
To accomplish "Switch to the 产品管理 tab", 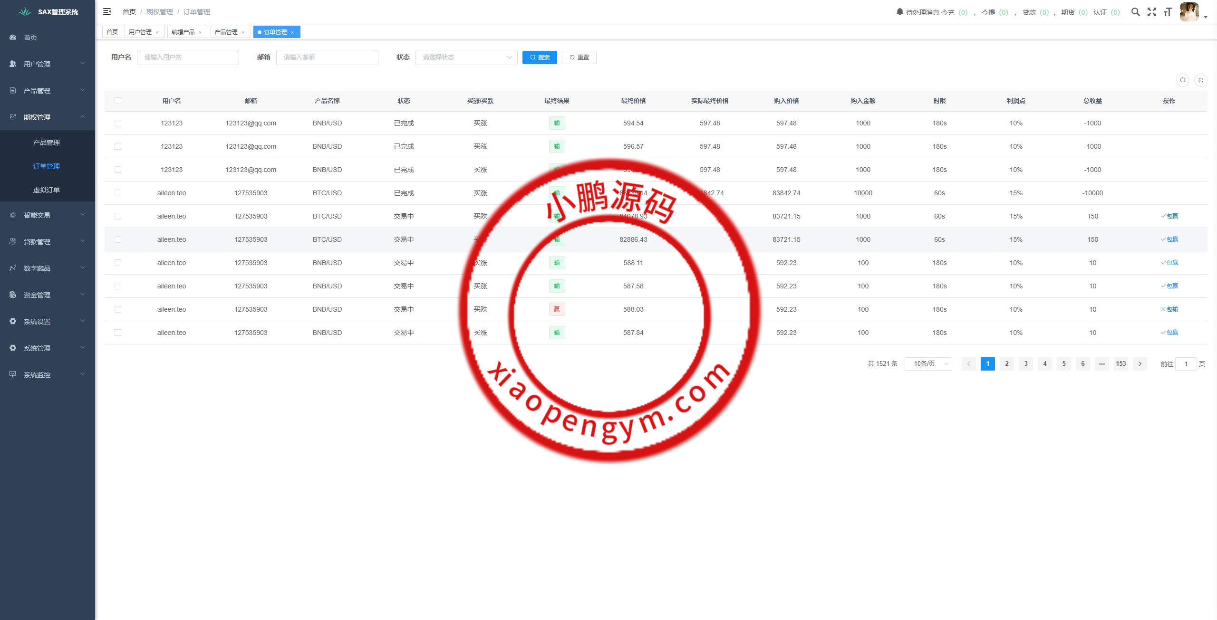I will pos(226,32).
